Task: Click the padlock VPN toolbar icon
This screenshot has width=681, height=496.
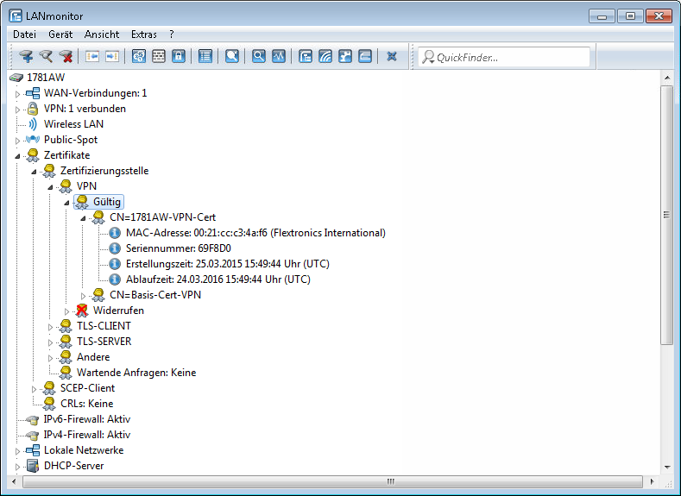Action: [179, 57]
